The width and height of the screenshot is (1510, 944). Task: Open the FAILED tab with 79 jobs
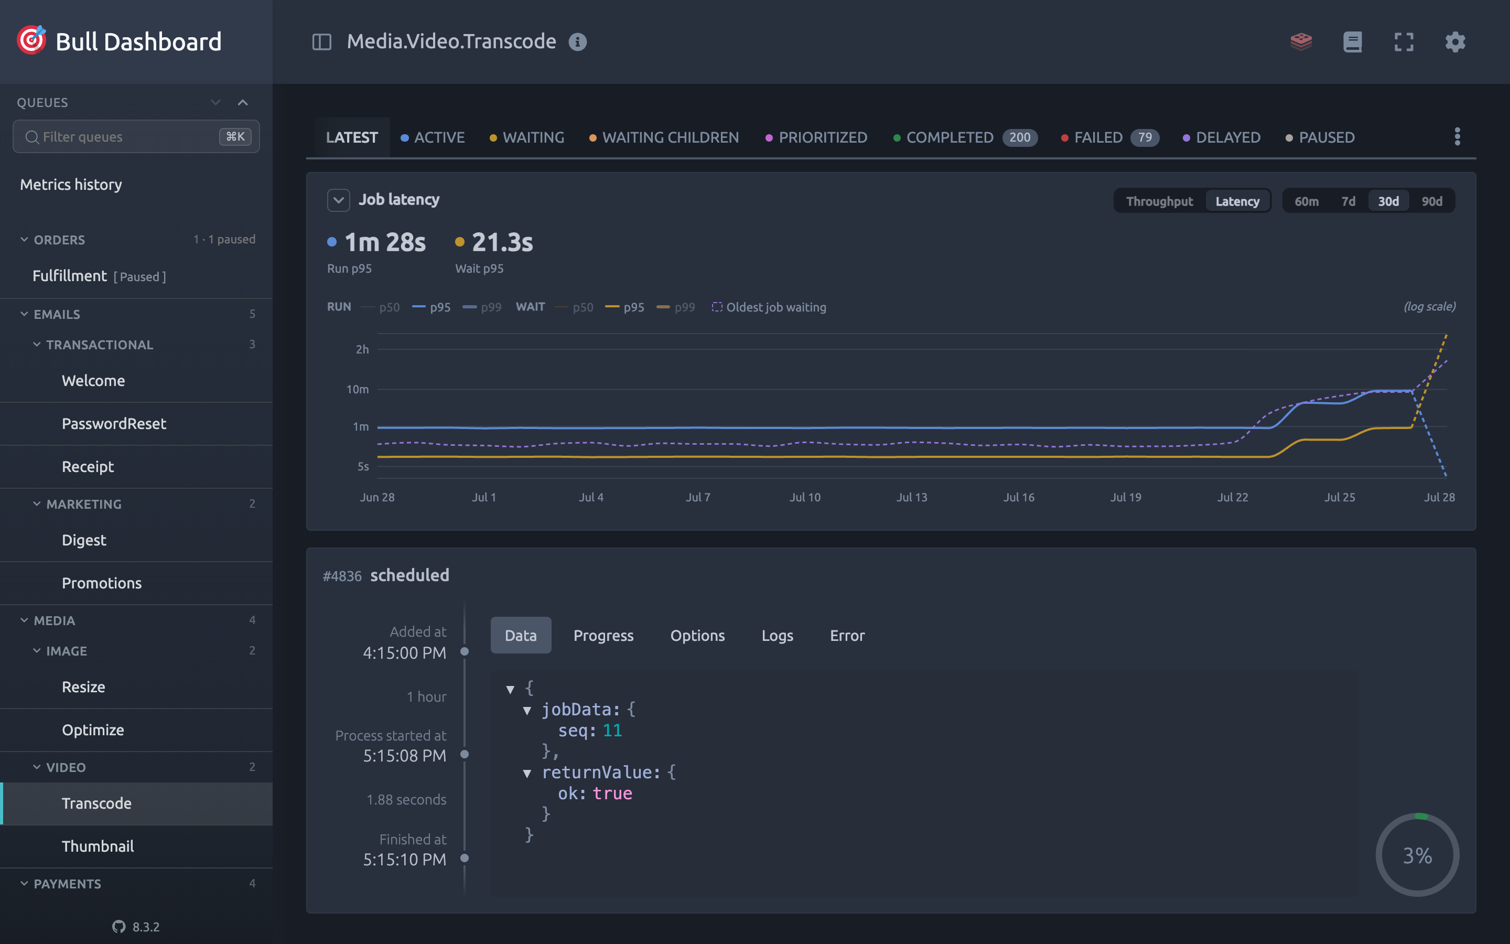coord(1110,137)
